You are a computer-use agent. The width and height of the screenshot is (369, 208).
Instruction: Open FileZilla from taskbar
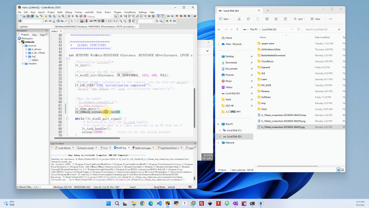click(201, 203)
